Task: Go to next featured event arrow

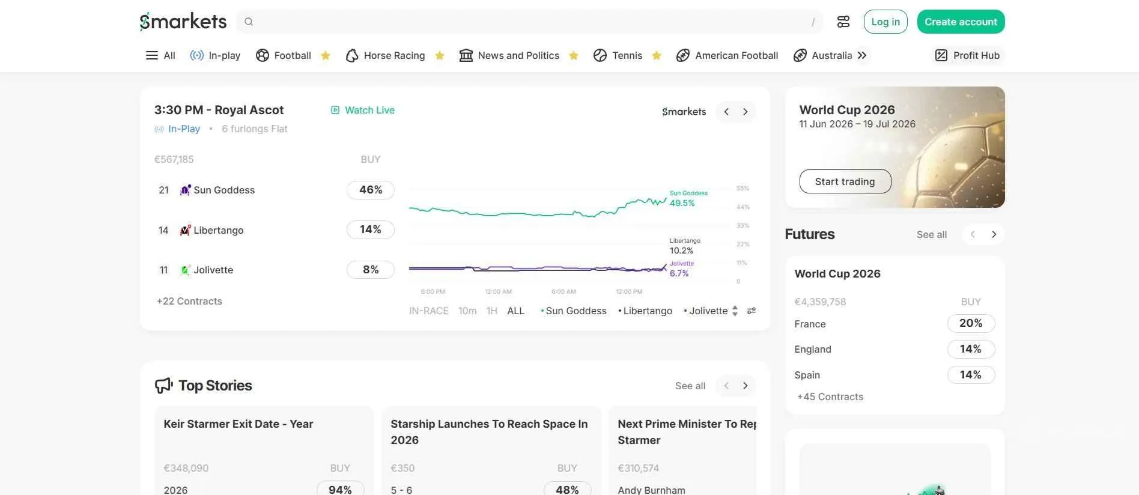Action: tap(746, 112)
